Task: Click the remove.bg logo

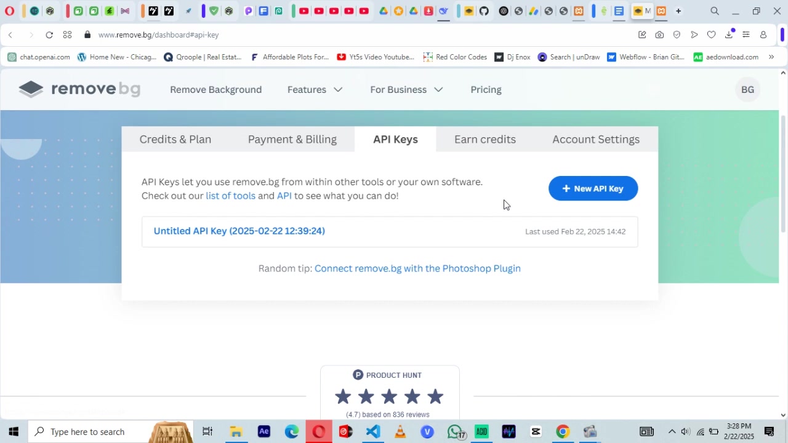Action: click(79, 89)
